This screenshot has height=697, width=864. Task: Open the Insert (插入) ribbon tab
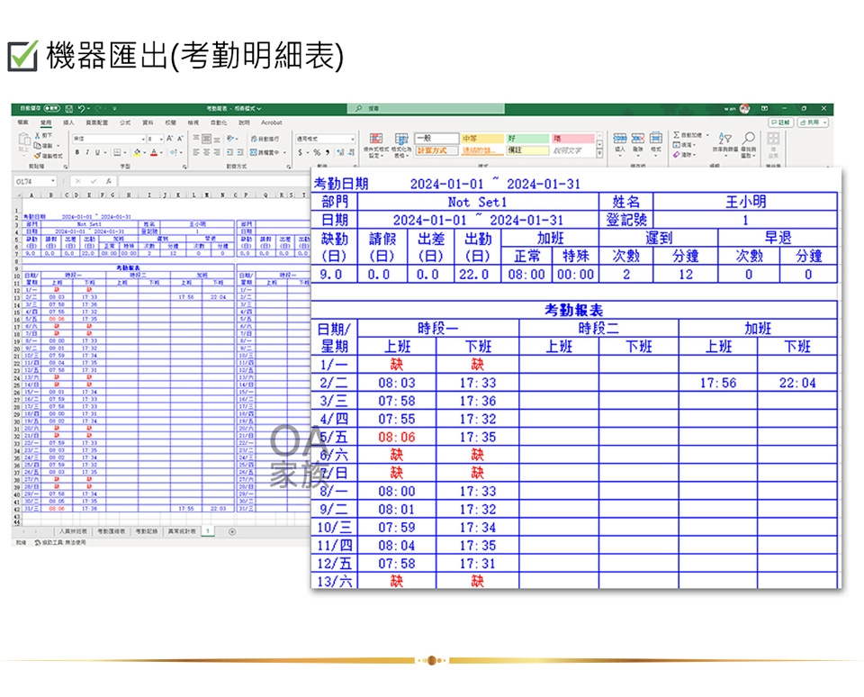(x=68, y=122)
